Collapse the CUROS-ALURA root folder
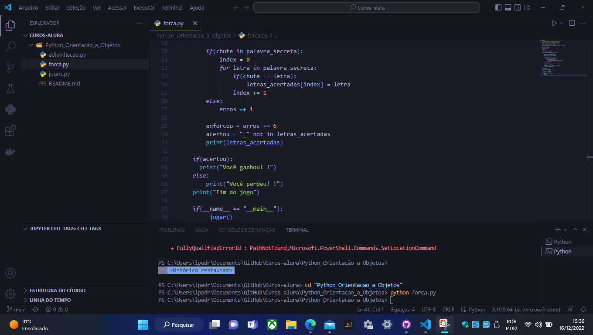 (25, 35)
